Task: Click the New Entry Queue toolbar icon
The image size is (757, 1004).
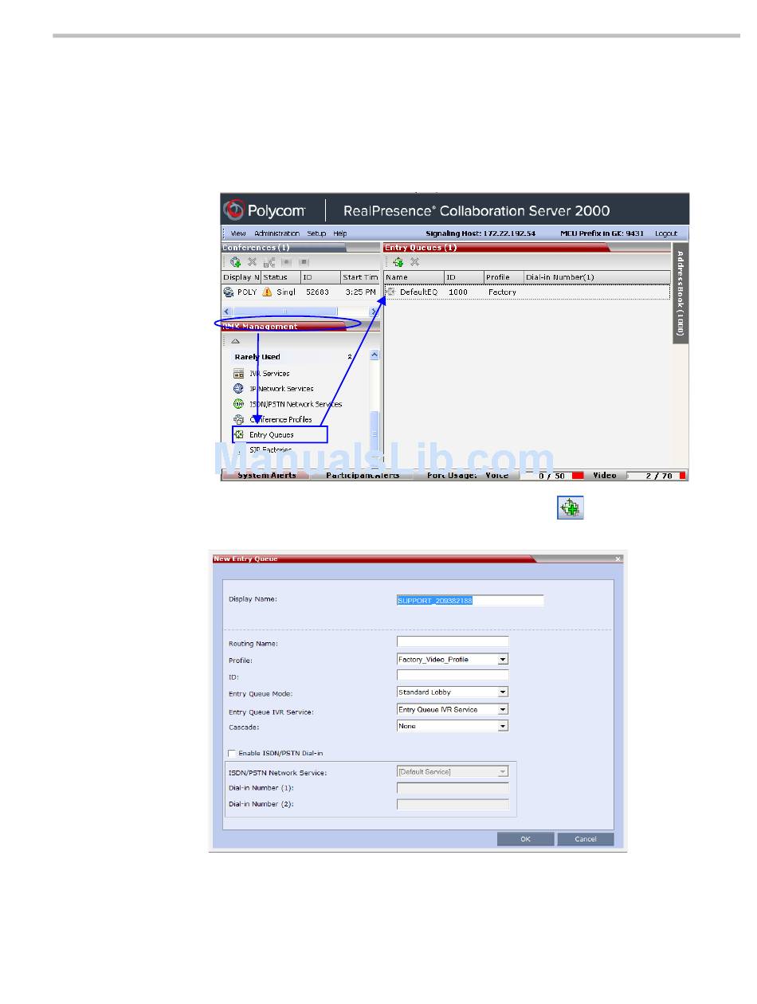Action: pos(398,262)
